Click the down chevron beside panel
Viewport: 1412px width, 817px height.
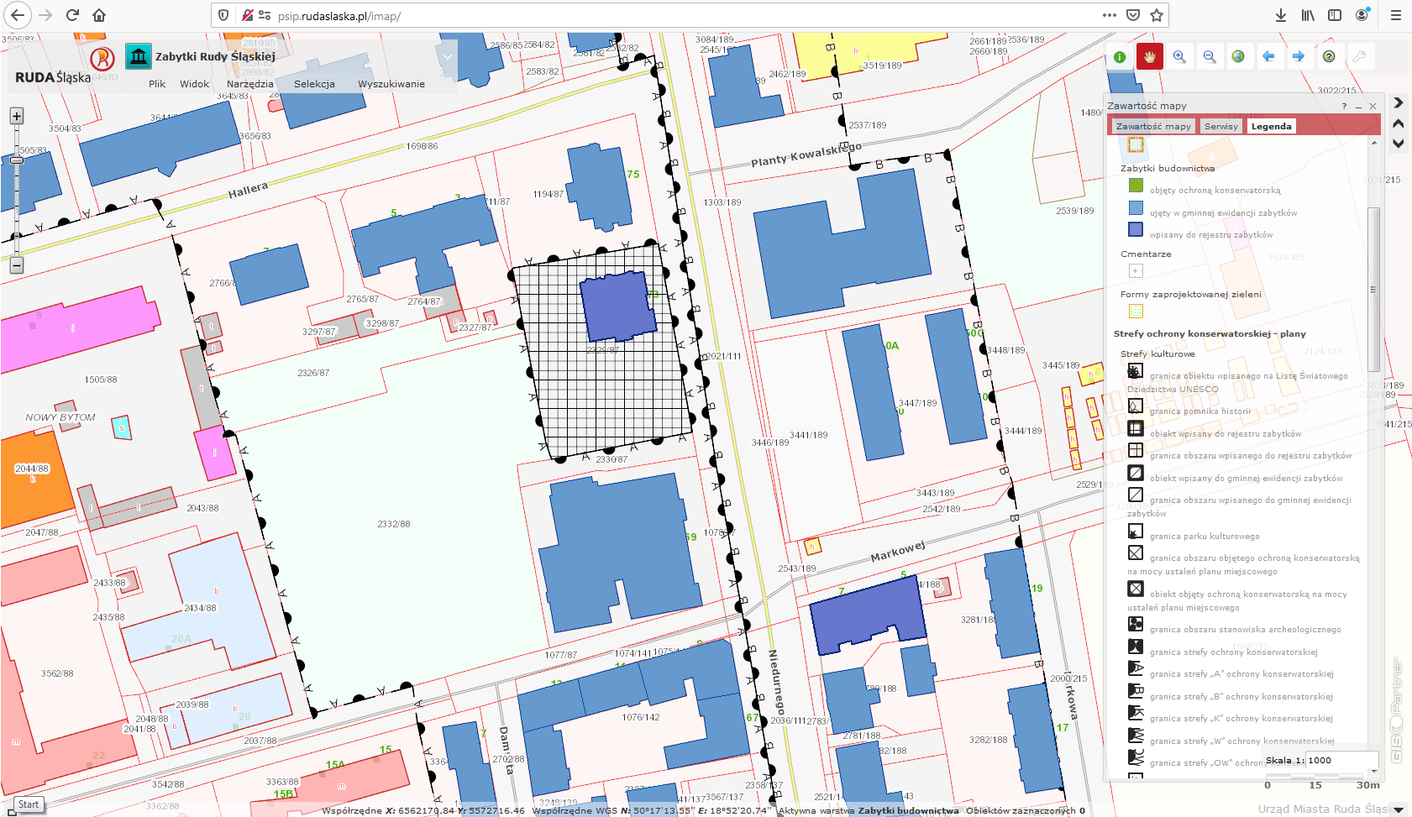click(1398, 144)
